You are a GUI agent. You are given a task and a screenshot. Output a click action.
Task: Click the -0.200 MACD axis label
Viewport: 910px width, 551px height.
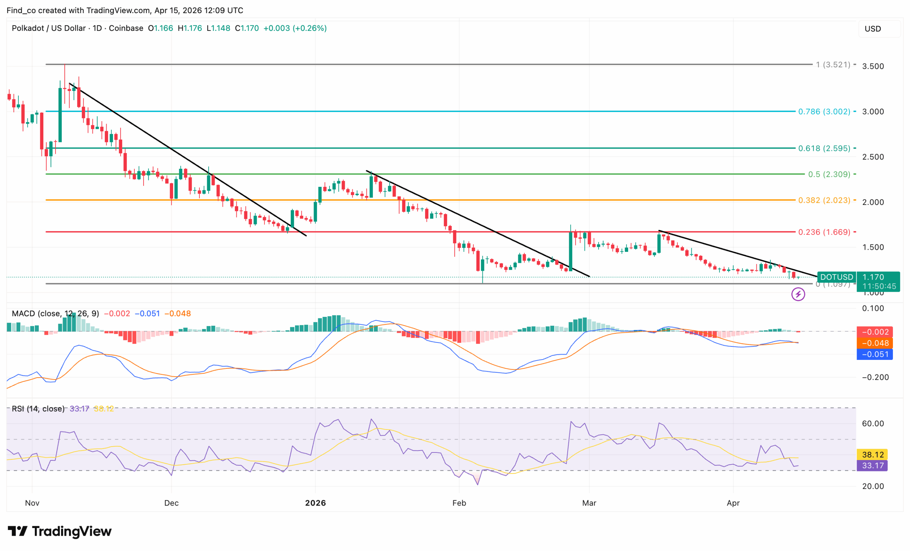[x=875, y=377]
